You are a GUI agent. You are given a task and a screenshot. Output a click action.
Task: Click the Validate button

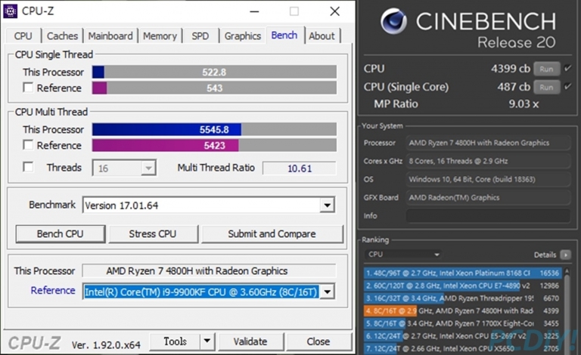pyautogui.click(x=250, y=341)
